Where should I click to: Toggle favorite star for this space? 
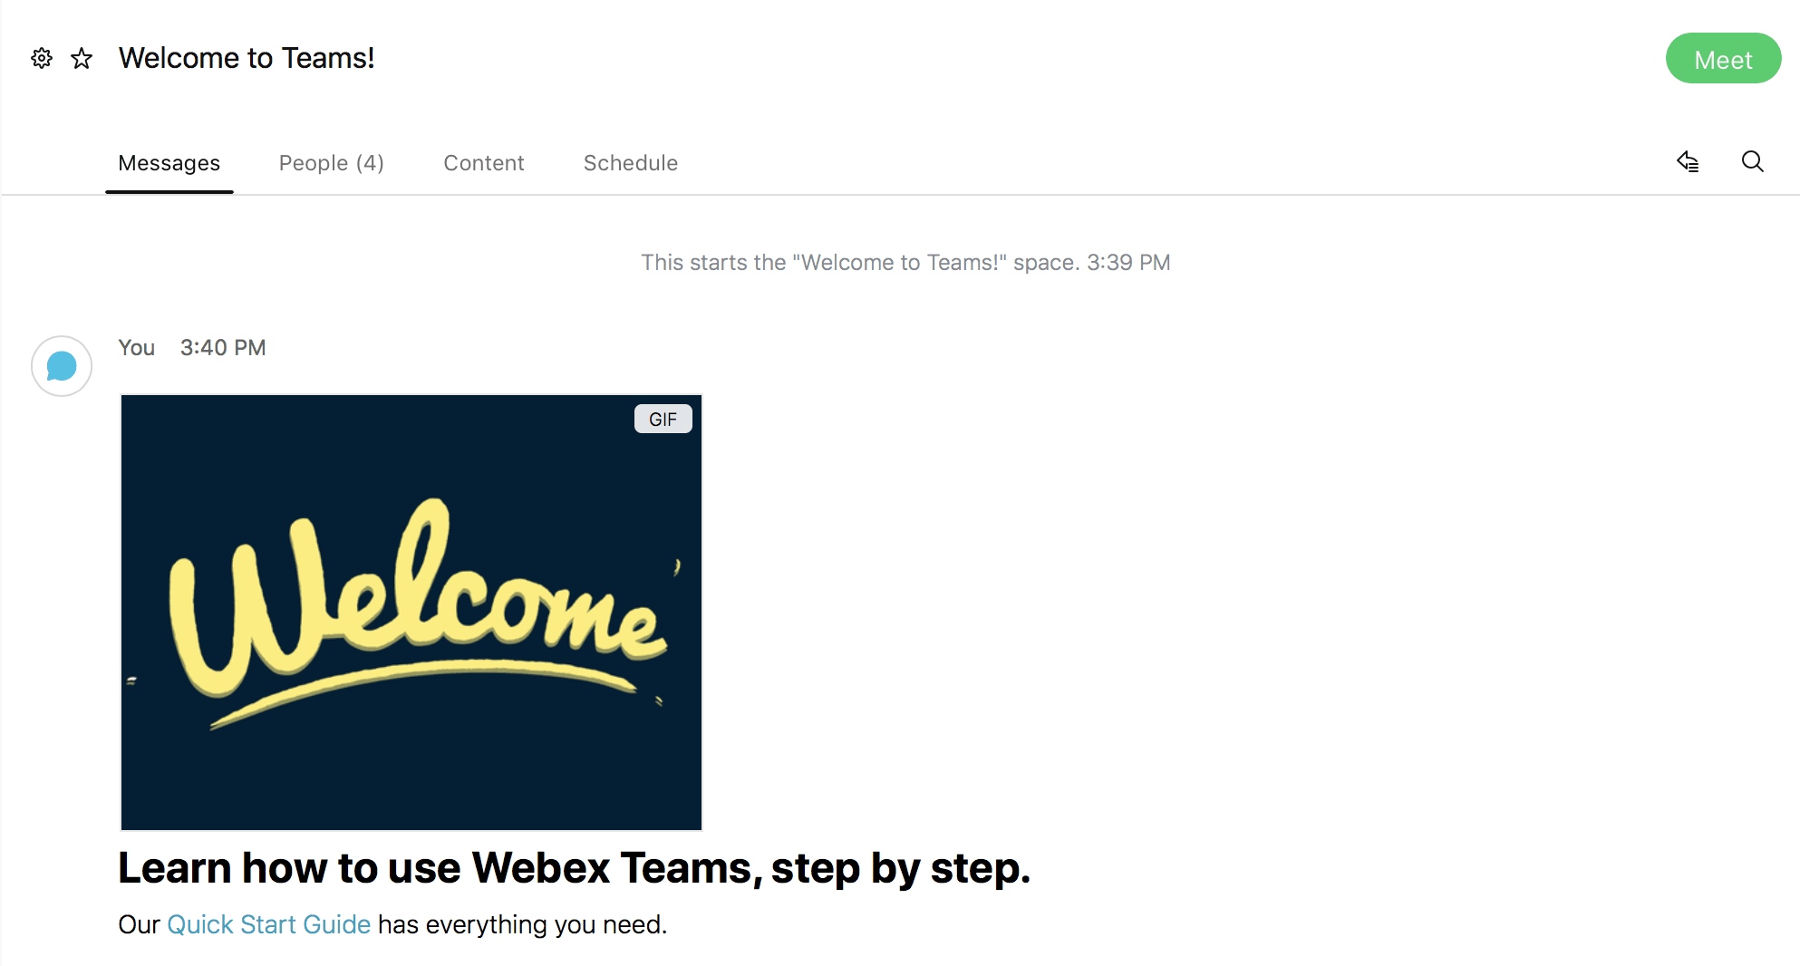[x=82, y=59]
